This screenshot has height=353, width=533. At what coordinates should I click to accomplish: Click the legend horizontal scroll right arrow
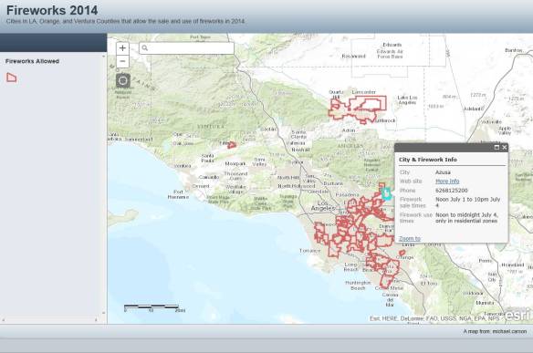tap(96, 319)
